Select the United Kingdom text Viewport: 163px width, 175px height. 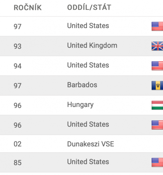click(92, 45)
